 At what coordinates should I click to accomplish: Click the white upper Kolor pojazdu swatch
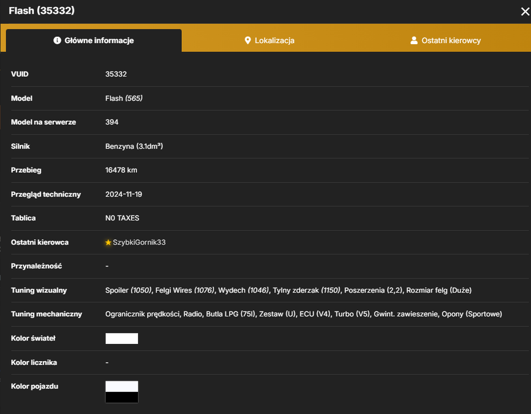[122, 386]
